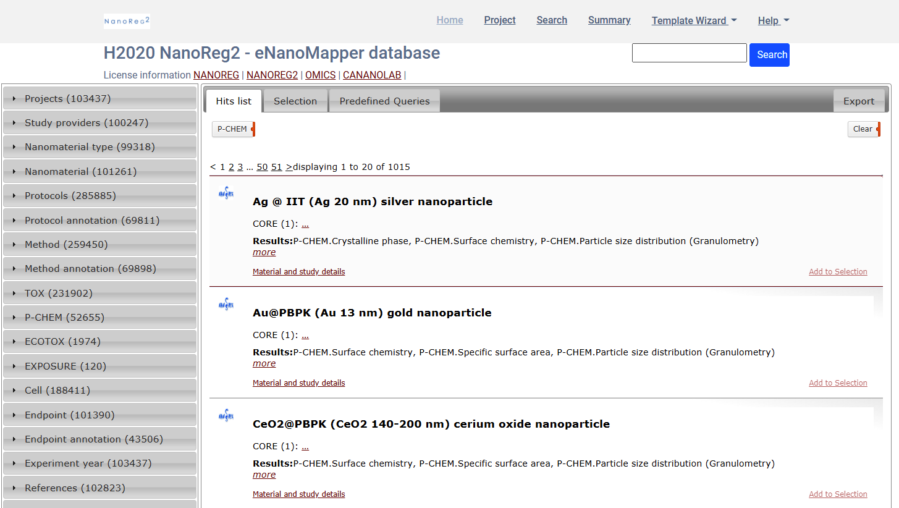
Task: Click the NanoReg2 logo in the header
Action: click(x=127, y=20)
